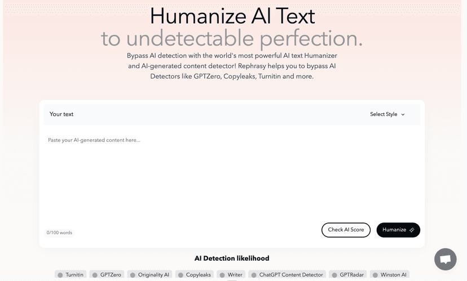467x281 pixels.
Task: Click the Humanize button
Action: point(398,230)
